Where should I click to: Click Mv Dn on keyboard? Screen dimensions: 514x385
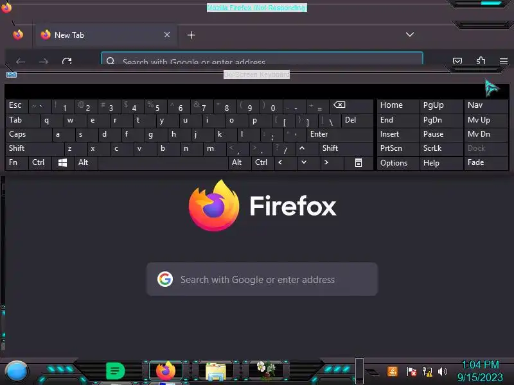486,134
